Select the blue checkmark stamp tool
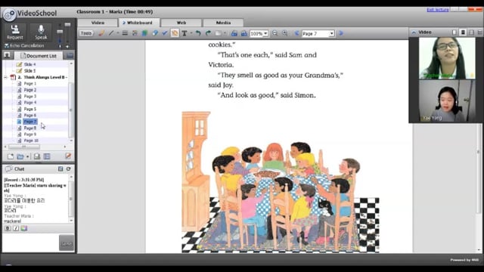Screen dimensions: 484x272 (165, 33)
